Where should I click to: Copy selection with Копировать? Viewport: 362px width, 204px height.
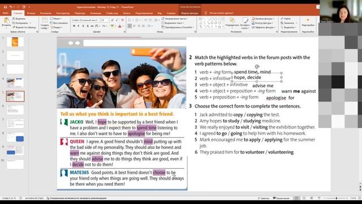click(x=20, y=23)
